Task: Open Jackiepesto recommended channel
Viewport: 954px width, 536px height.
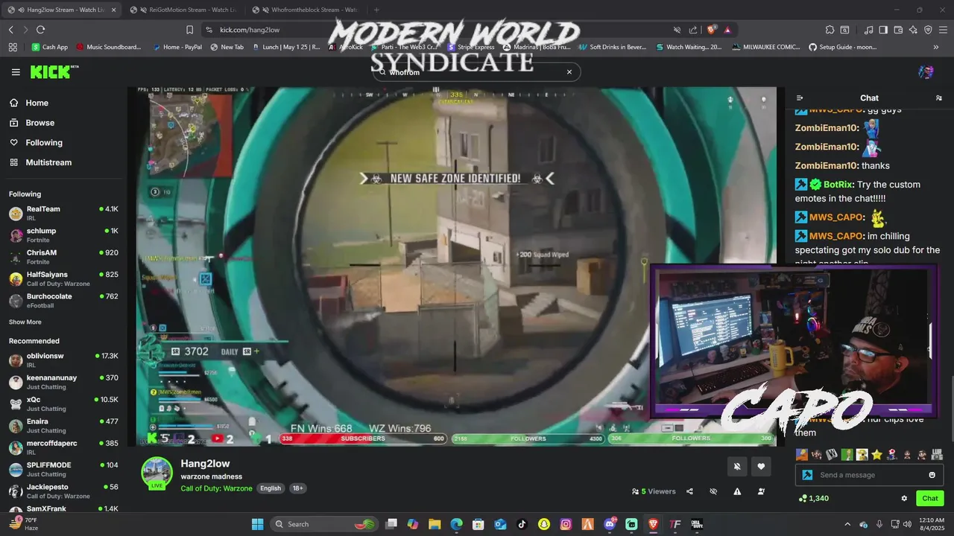Action: point(63,491)
